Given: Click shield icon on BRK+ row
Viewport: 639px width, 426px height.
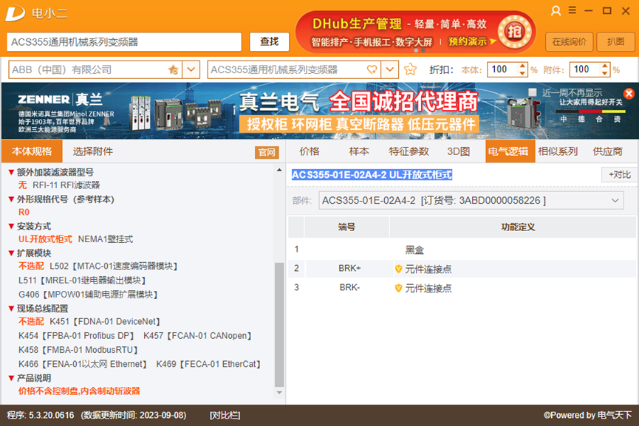Looking at the screenshot, I should click(399, 269).
